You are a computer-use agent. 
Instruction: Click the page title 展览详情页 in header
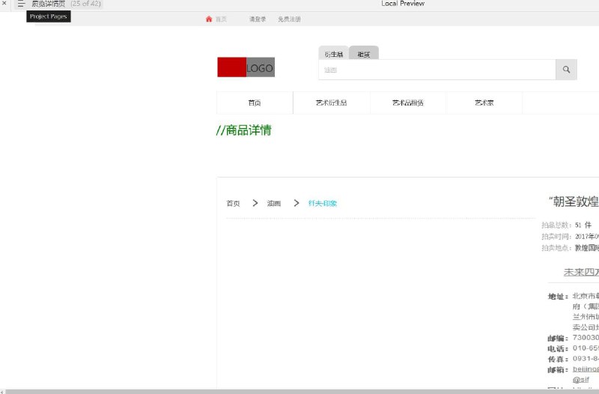click(x=49, y=4)
